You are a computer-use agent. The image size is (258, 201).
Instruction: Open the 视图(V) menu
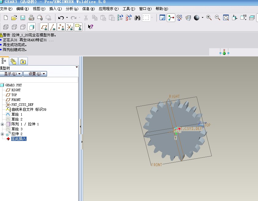click(x=39, y=9)
